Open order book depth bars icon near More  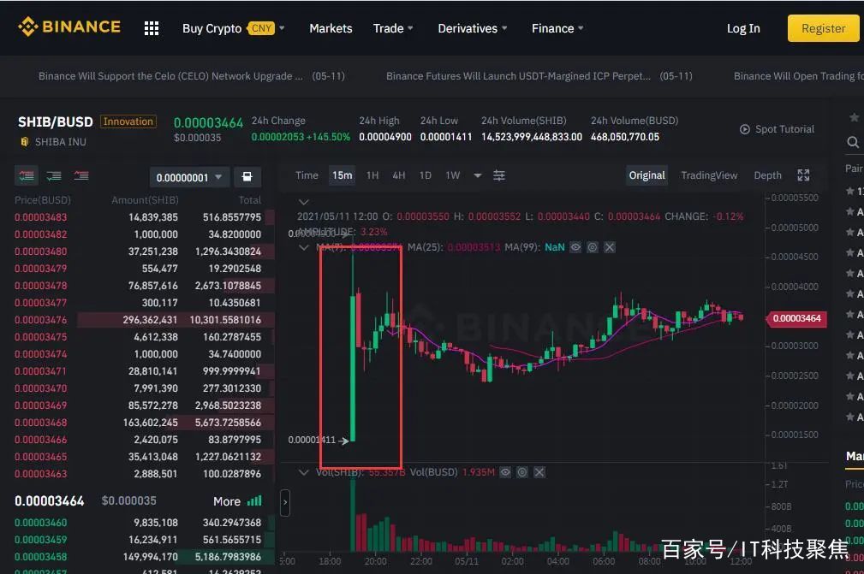coord(254,501)
